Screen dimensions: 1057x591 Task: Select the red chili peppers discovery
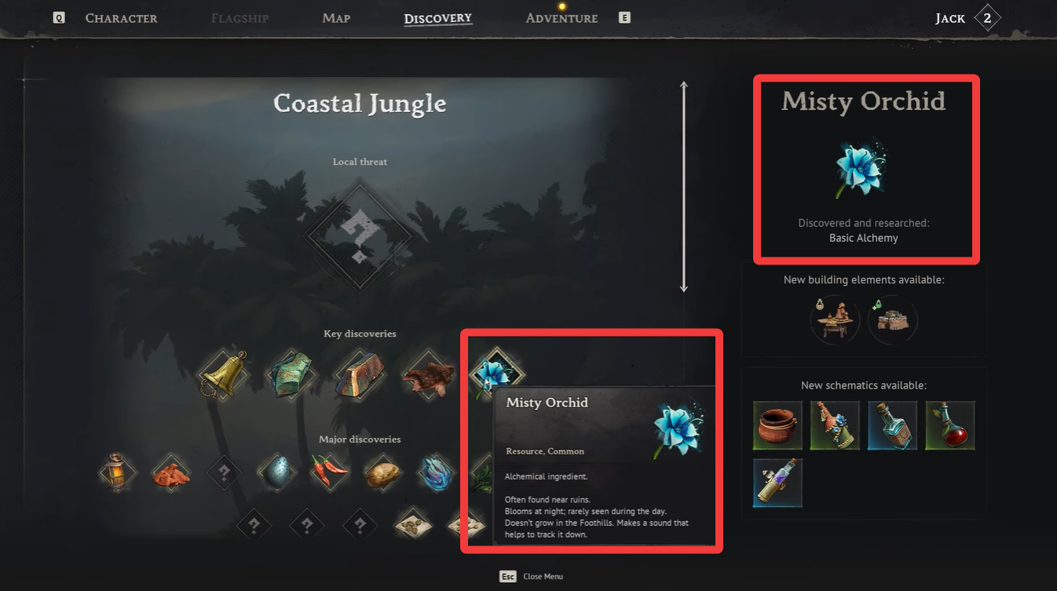330,472
